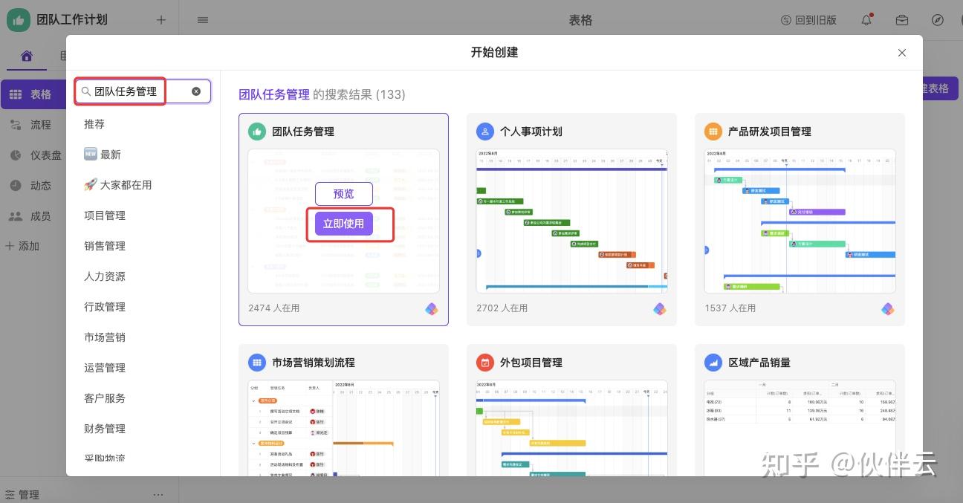Open the briefcase icon in top bar
963x503 pixels.
pos(902,20)
